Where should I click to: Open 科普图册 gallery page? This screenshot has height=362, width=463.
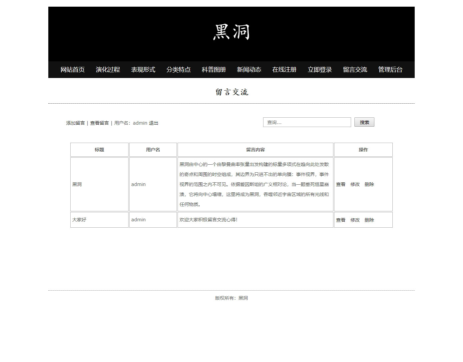[x=214, y=70]
